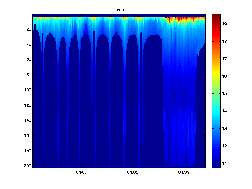Image resolution: width=252 pixels, height=189 pixels.
Task: Select the 01/07 date tick label
Action: pyautogui.click(x=81, y=172)
